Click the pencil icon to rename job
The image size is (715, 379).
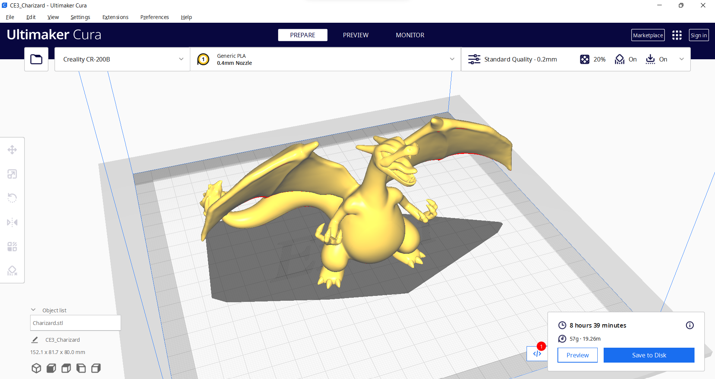(35, 340)
